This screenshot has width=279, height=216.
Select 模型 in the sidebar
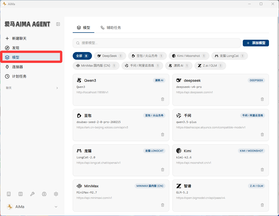32,57
